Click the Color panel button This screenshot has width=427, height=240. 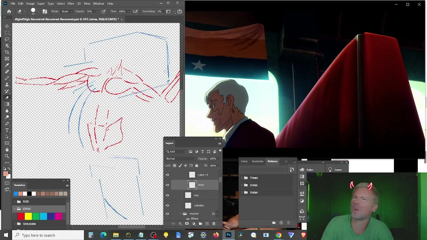coord(307,170)
